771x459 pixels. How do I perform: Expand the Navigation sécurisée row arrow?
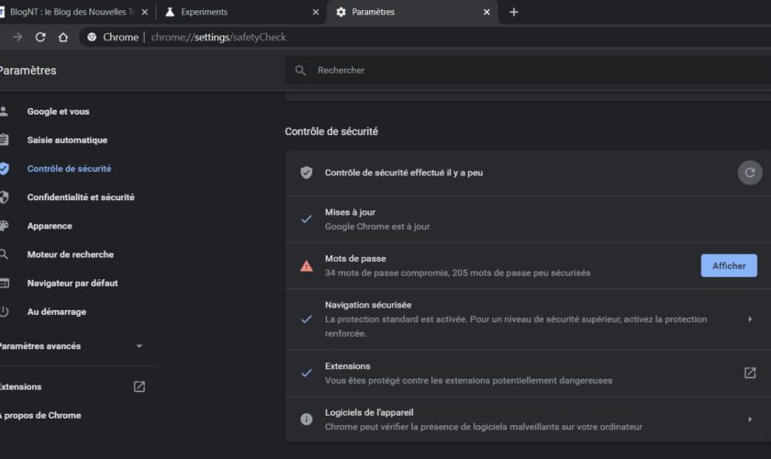coord(750,319)
